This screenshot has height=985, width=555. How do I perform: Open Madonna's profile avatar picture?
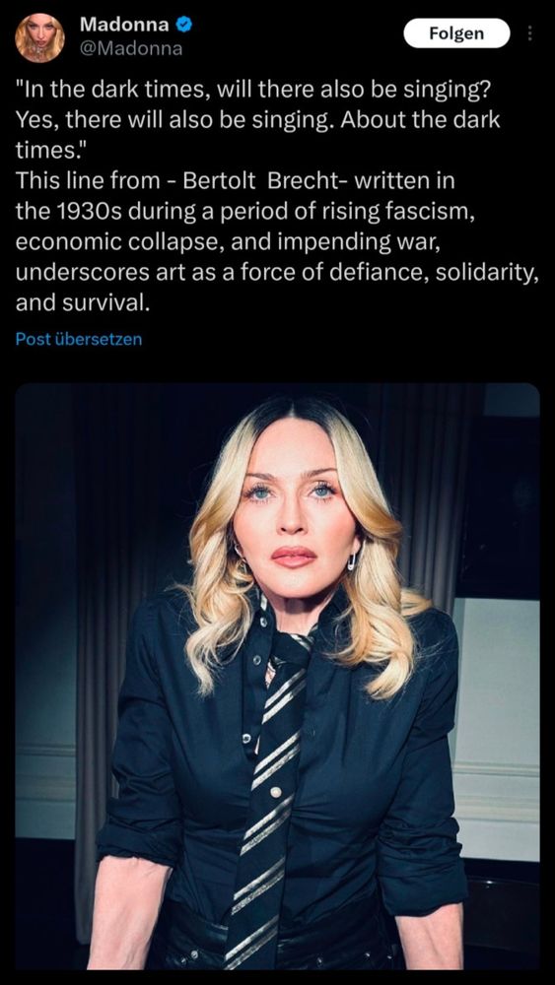point(39,37)
